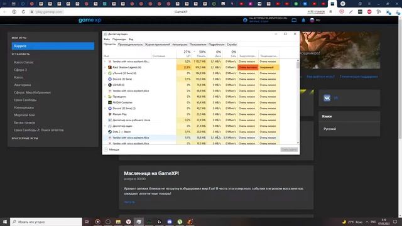Image resolution: width=402 pixels, height=226 pixels.
Task: Click the Plarium Play process icon
Action: pos(110,114)
